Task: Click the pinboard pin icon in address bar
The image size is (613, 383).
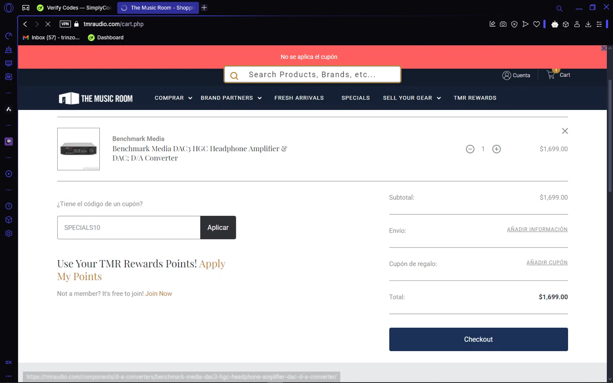Action: pos(492,24)
